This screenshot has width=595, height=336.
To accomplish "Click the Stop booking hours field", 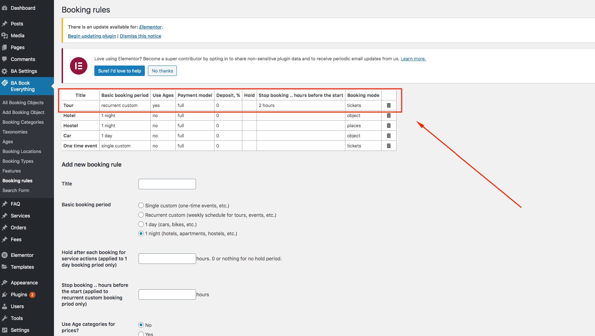I will (x=167, y=295).
